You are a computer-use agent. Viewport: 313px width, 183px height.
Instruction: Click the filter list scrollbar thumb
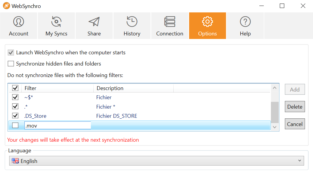point(275,112)
